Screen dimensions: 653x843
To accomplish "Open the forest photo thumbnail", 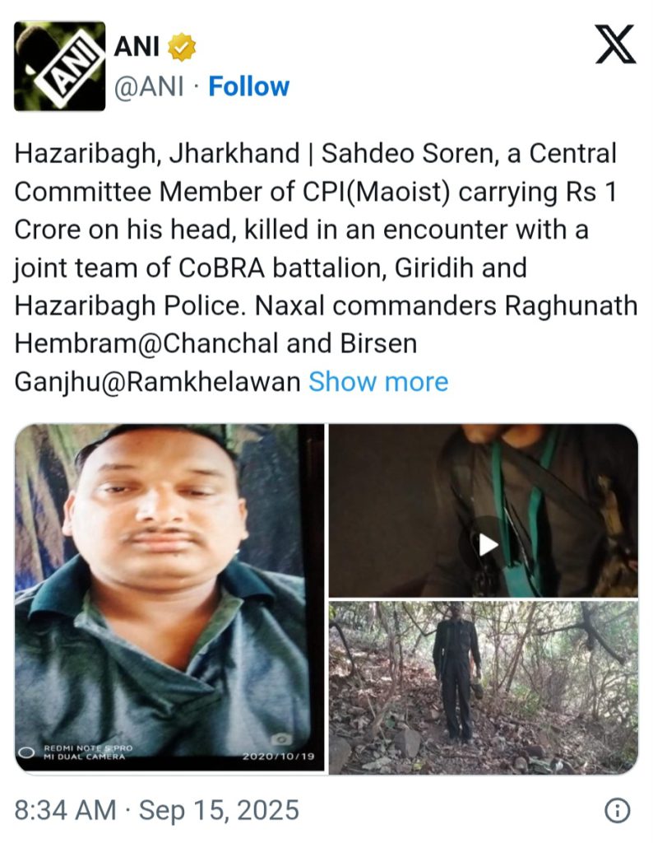I will click(484, 687).
